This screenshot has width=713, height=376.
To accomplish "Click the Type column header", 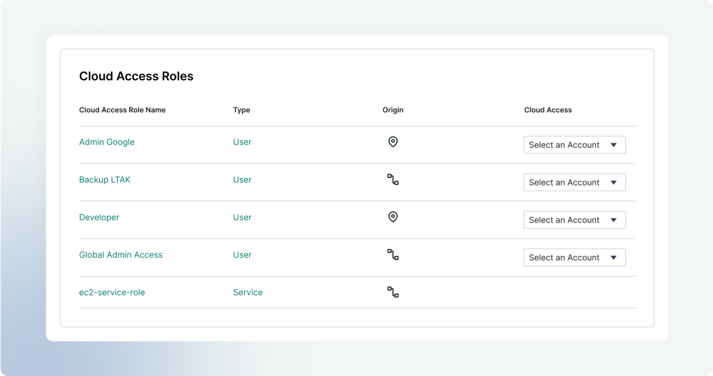I will coord(241,110).
